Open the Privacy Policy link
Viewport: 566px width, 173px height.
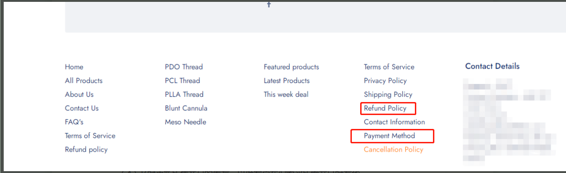tap(385, 81)
